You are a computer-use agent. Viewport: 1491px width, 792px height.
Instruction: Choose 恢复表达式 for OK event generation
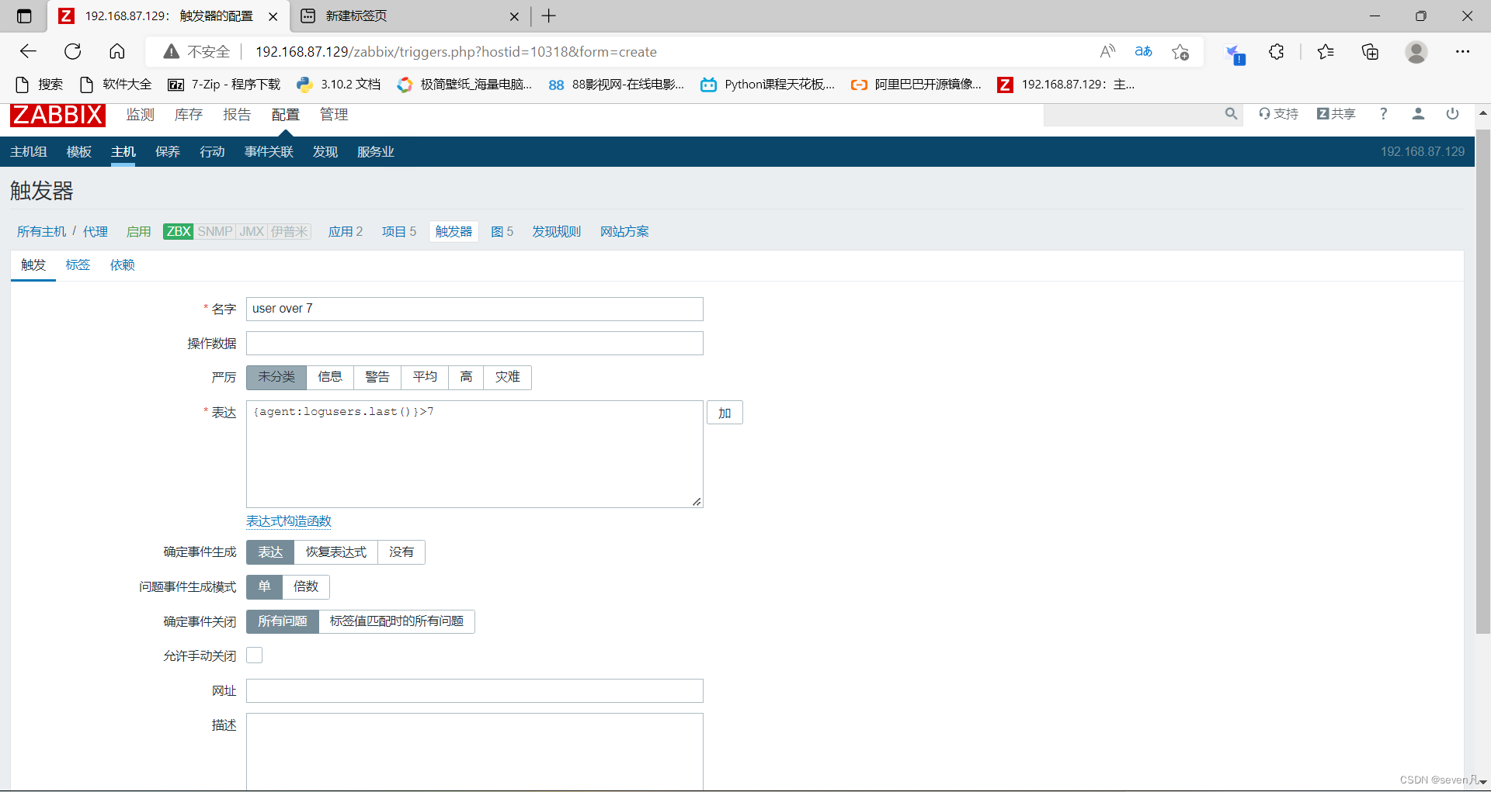[x=335, y=552]
